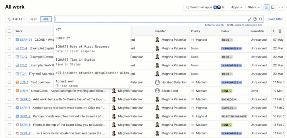287x138 pixels.
Task: Open work item LLS-3 link
Action: click(24, 82)
